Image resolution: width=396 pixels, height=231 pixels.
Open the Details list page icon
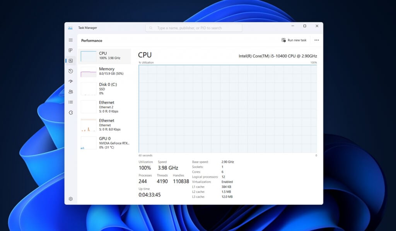point(71,102)
